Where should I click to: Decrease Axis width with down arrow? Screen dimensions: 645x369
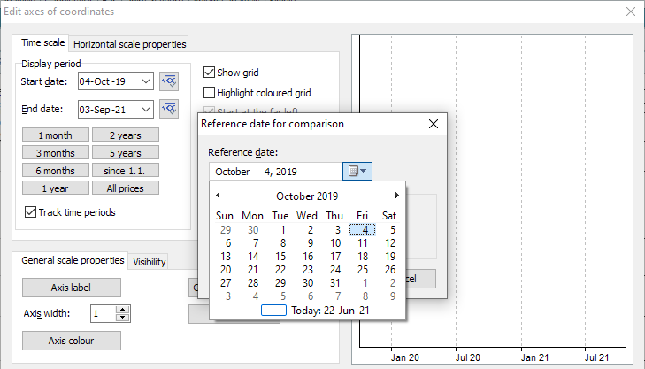123,318
